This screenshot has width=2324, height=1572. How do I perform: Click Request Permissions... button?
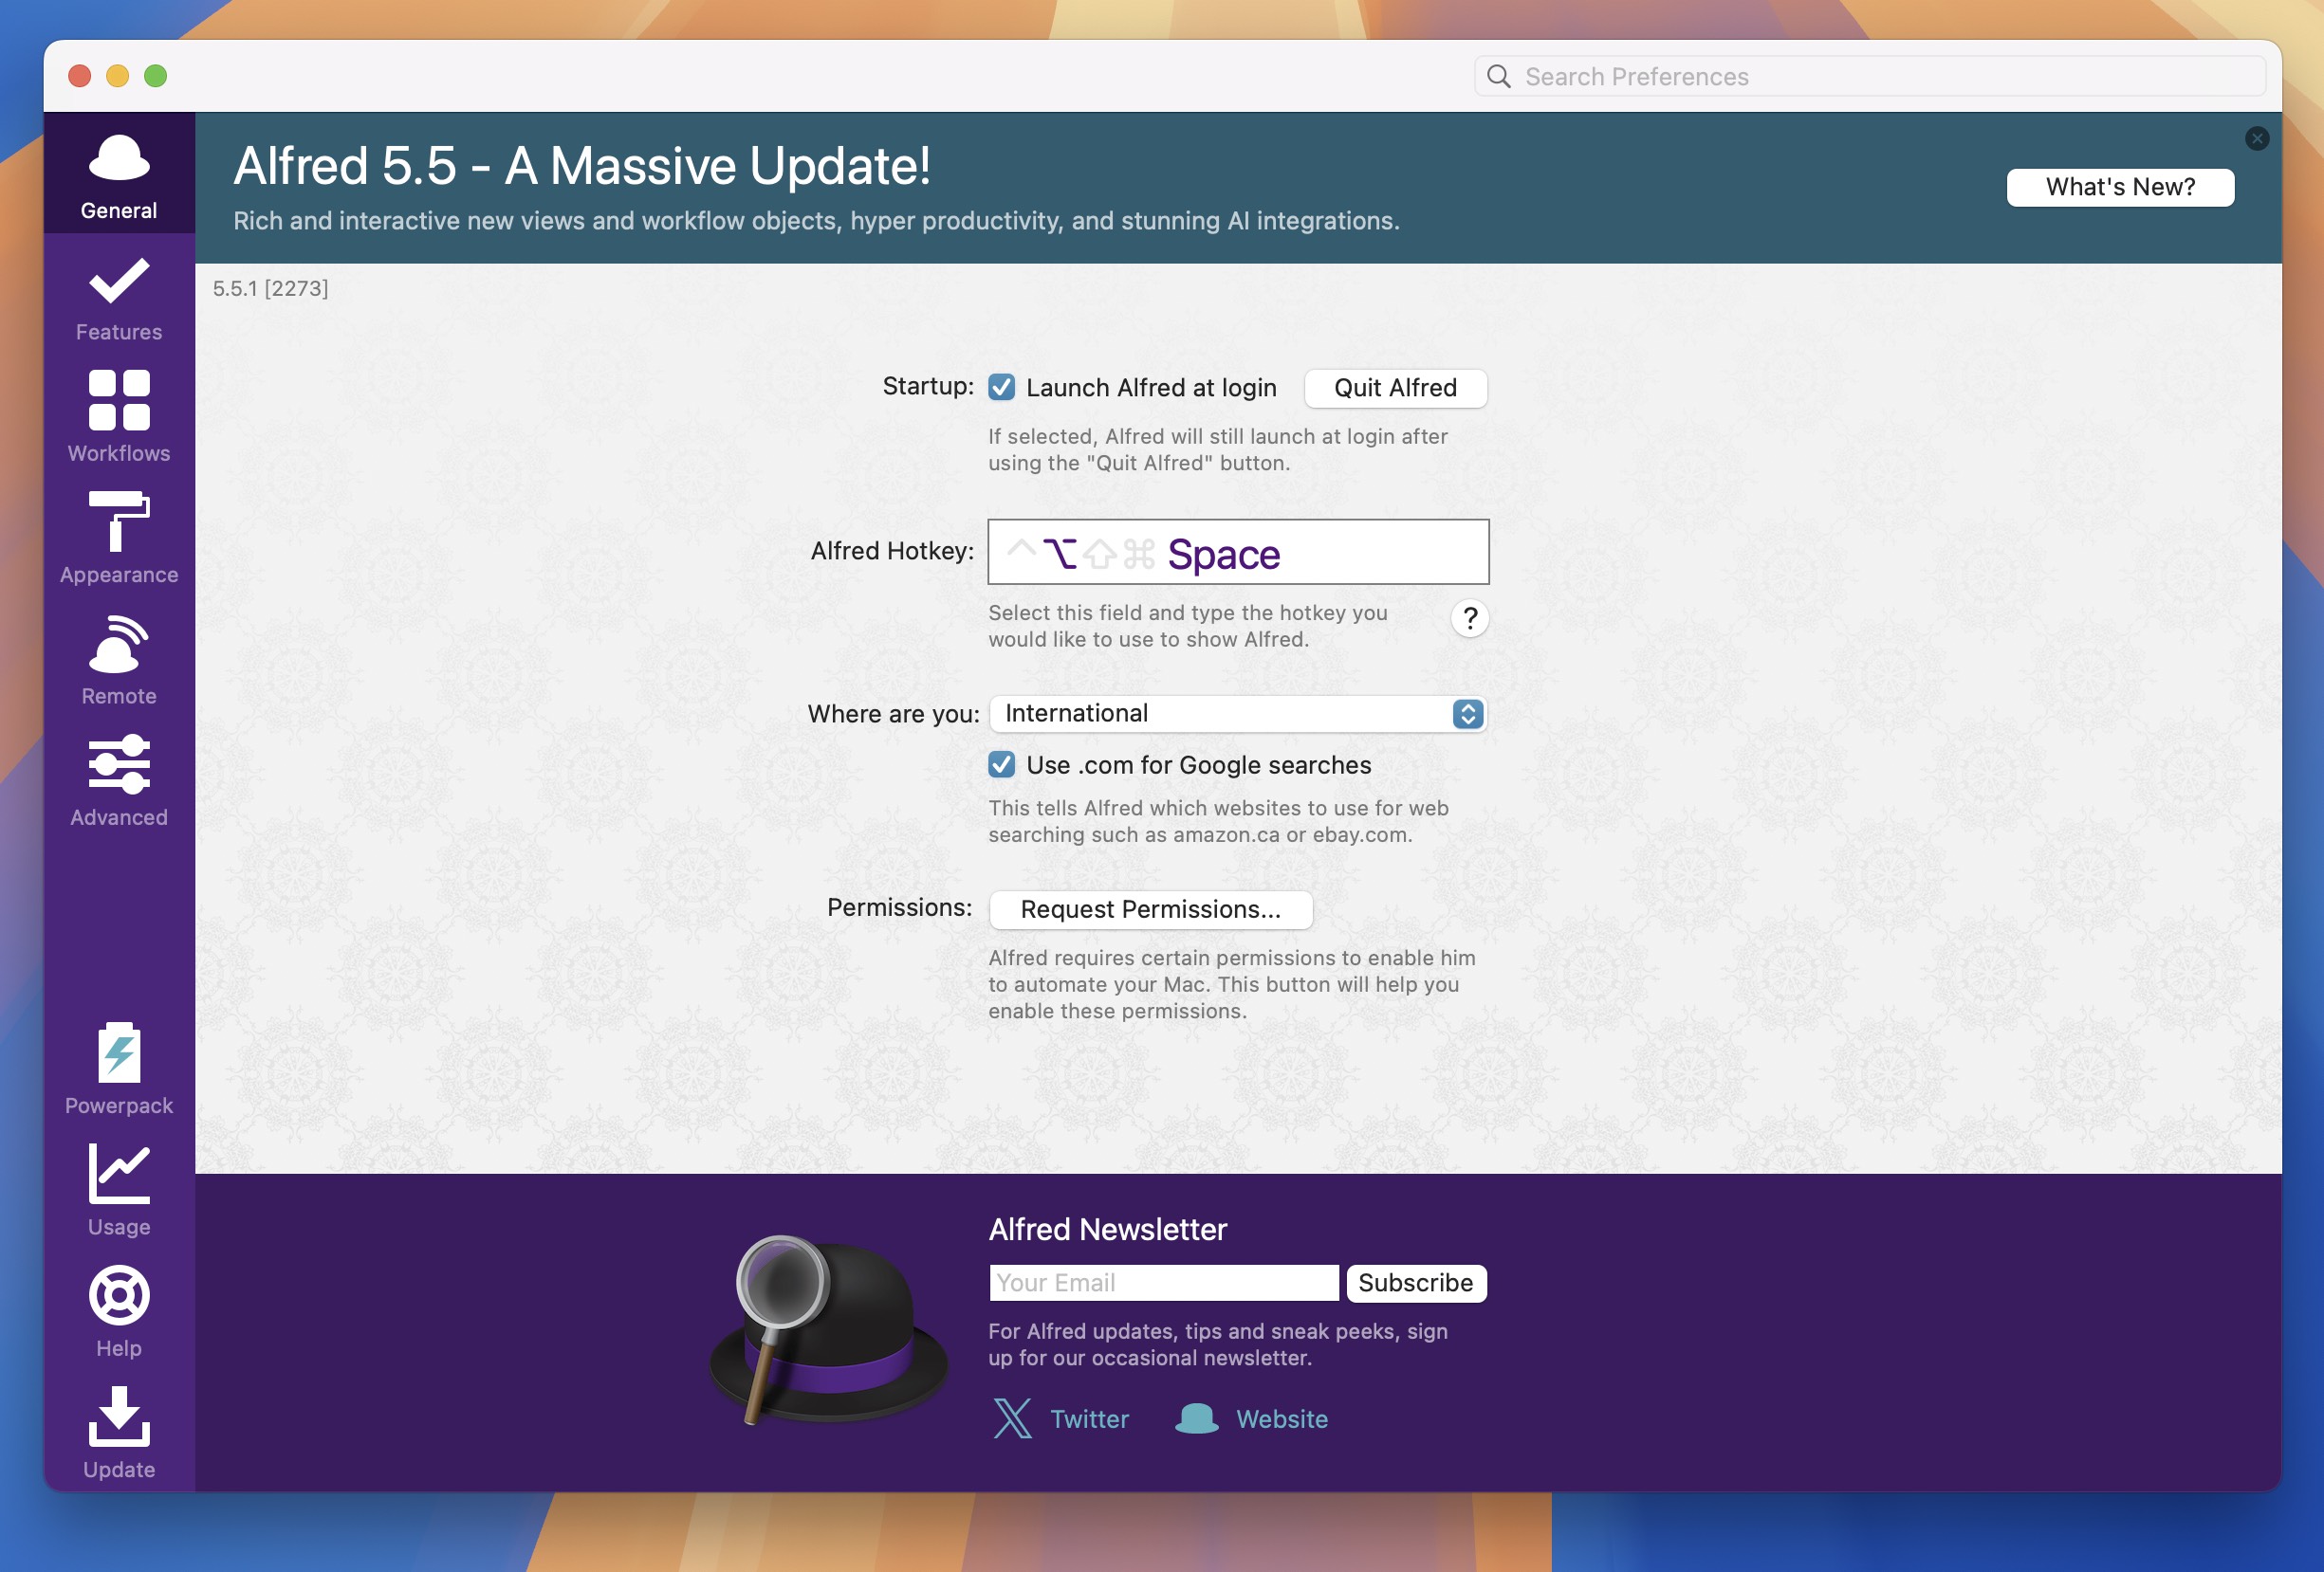click(x=1150, y=909)
